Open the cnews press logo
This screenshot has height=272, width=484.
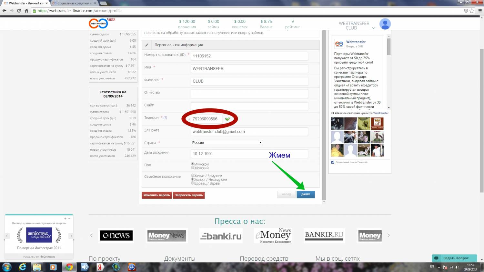pyautogui.click(x=116, y=236)
